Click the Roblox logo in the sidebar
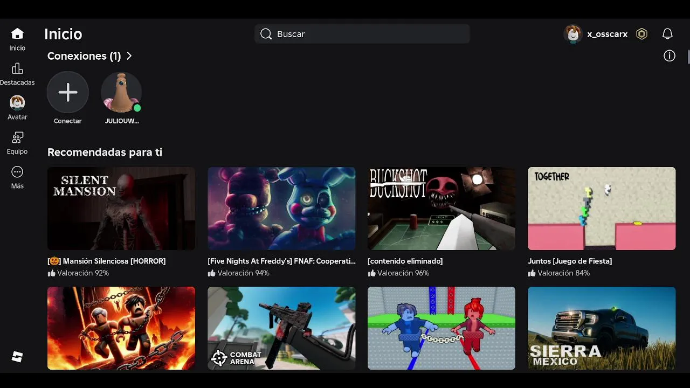This screenshot has height=388, width=690. pyautogui.click(x=17, y=357)
